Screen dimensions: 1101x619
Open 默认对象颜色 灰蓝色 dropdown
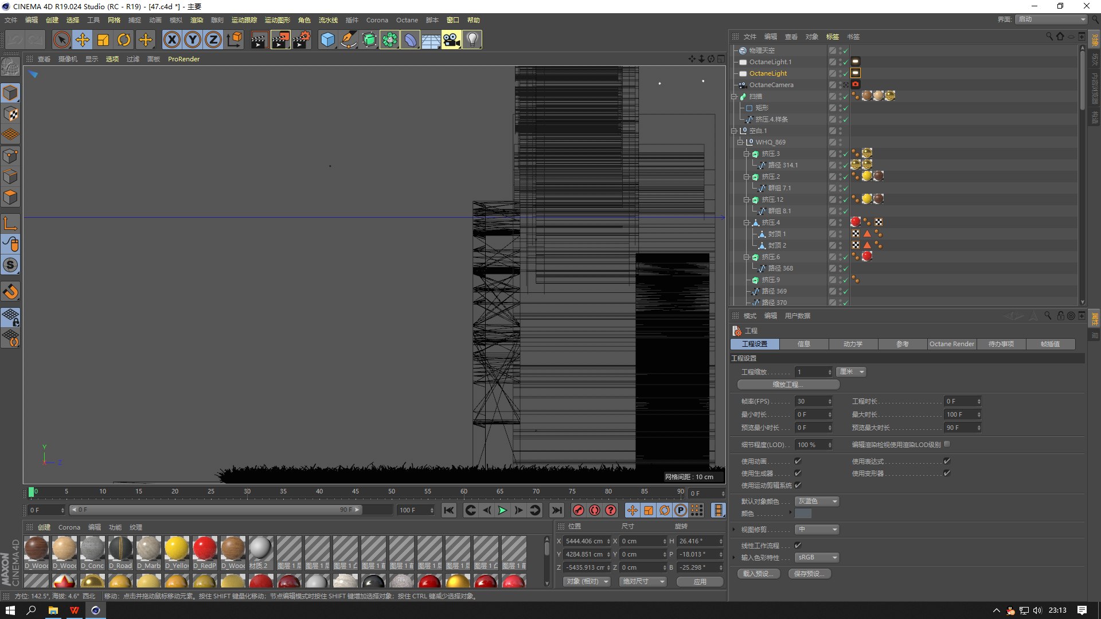(x=817, y=501)
